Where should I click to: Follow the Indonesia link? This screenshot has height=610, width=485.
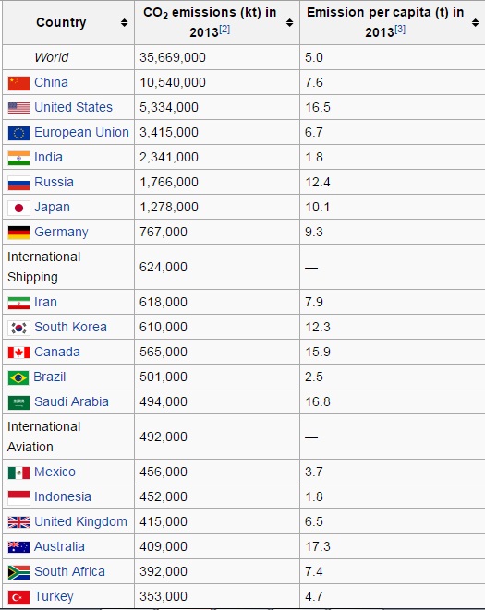62,496
